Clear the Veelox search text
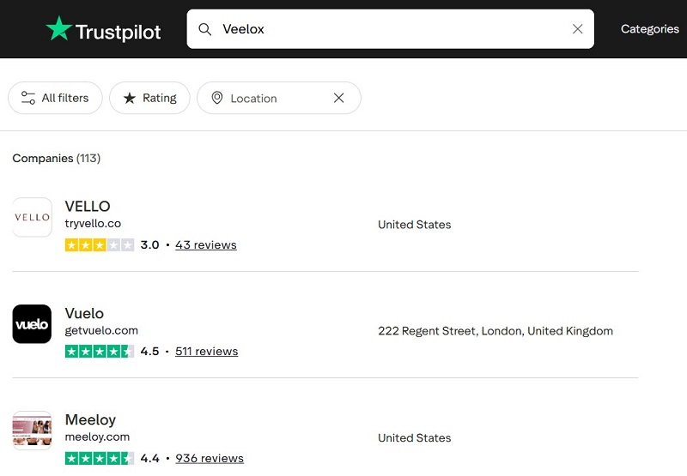 577,29
